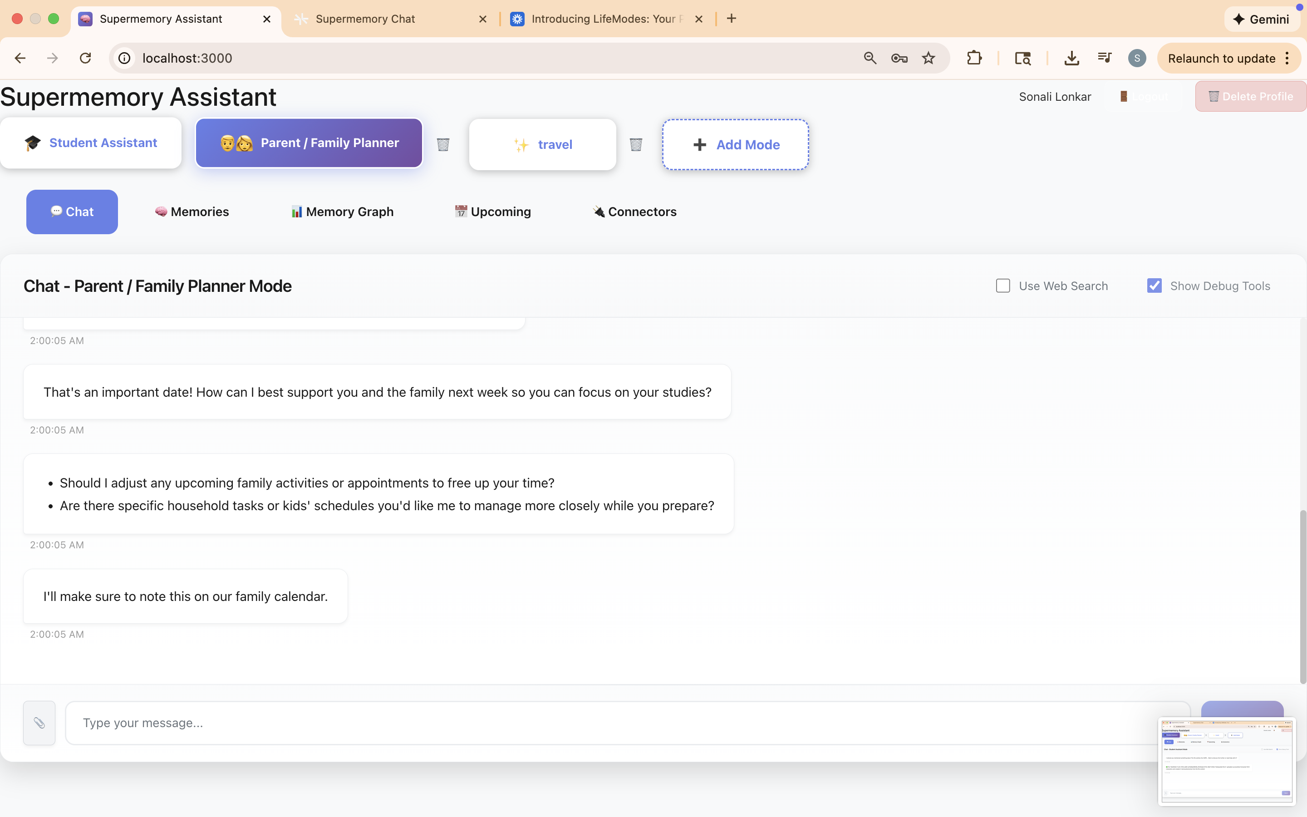This screenshot has height=817, width=1307.
Task: Reload the page
Action: pyautogui.click(x=85, y=58)
